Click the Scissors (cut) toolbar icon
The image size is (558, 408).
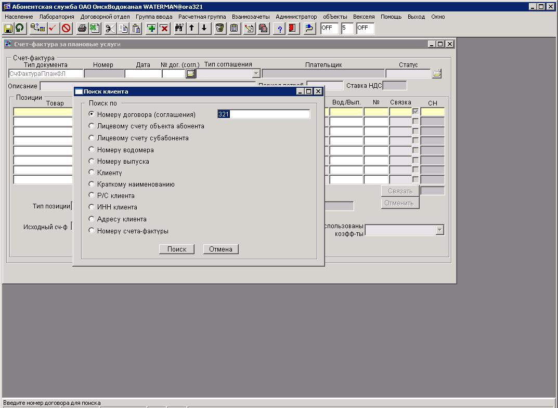[110, 29]
